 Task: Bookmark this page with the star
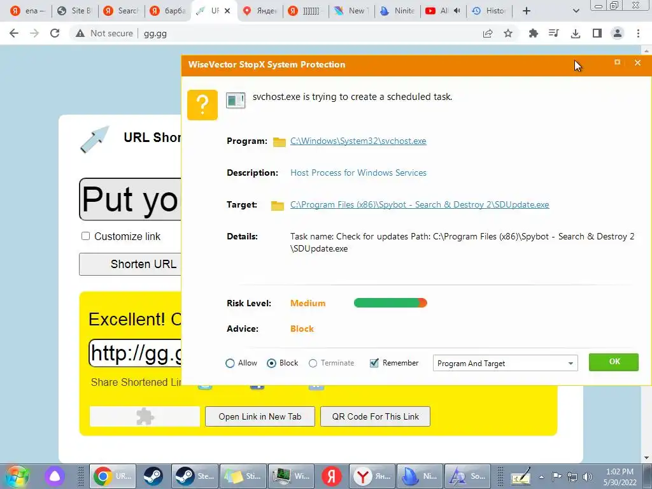[508, 33]
